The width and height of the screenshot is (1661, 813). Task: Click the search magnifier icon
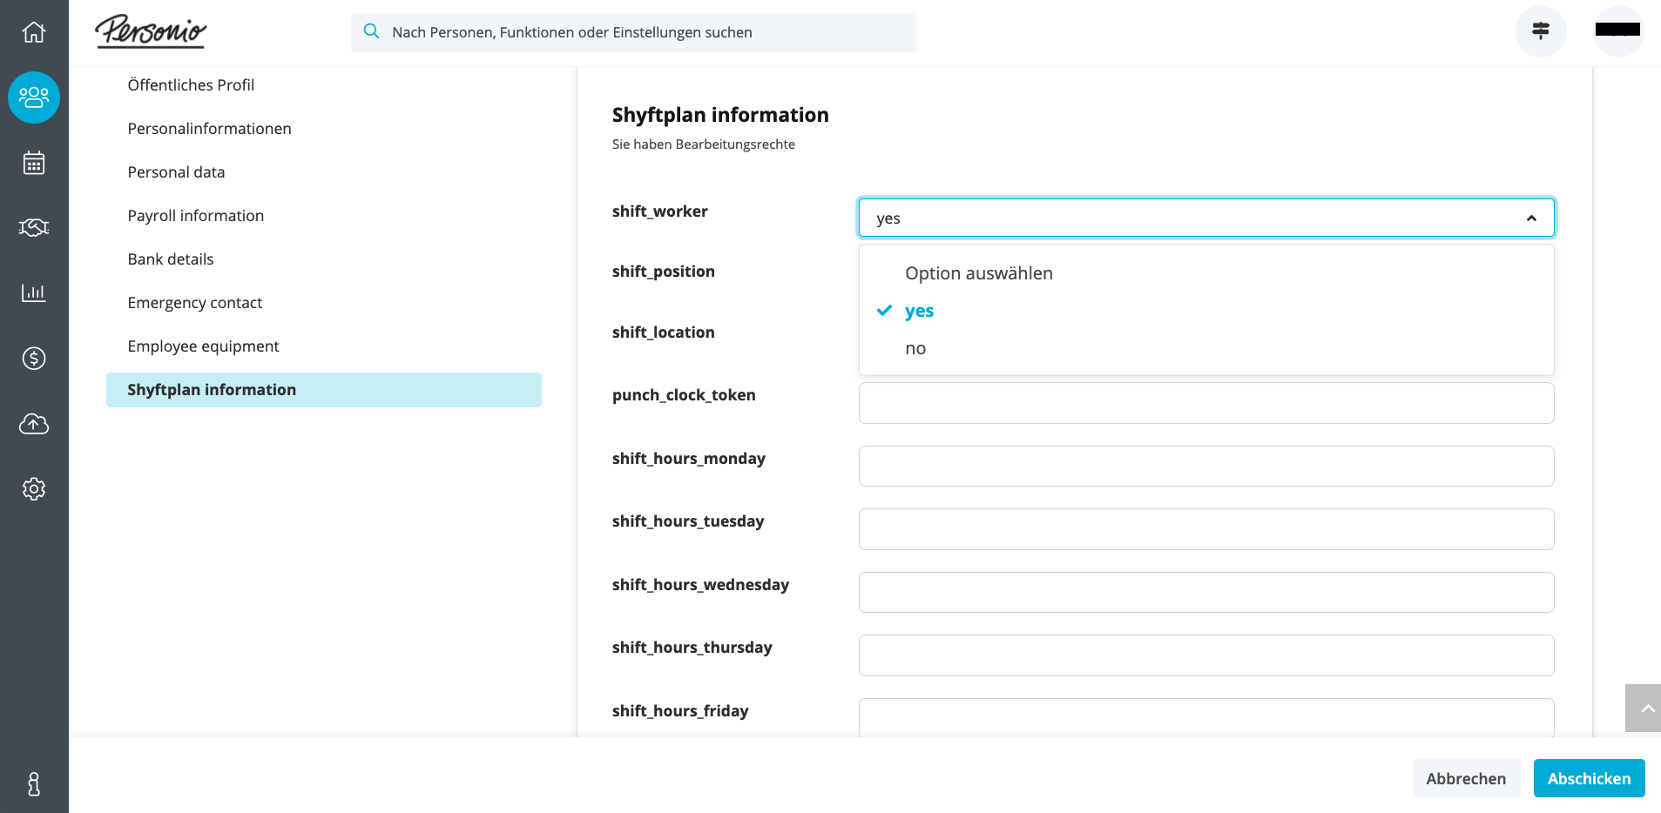(x=372, y=31)
